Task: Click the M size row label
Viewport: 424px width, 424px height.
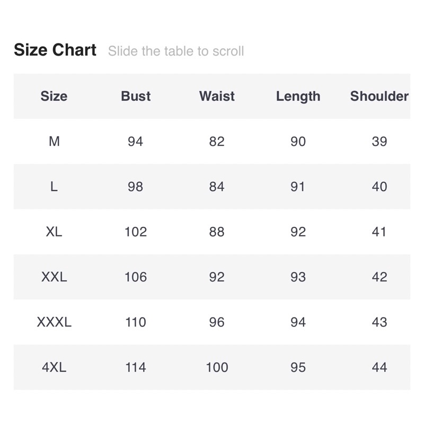Action: pos(54,142)
